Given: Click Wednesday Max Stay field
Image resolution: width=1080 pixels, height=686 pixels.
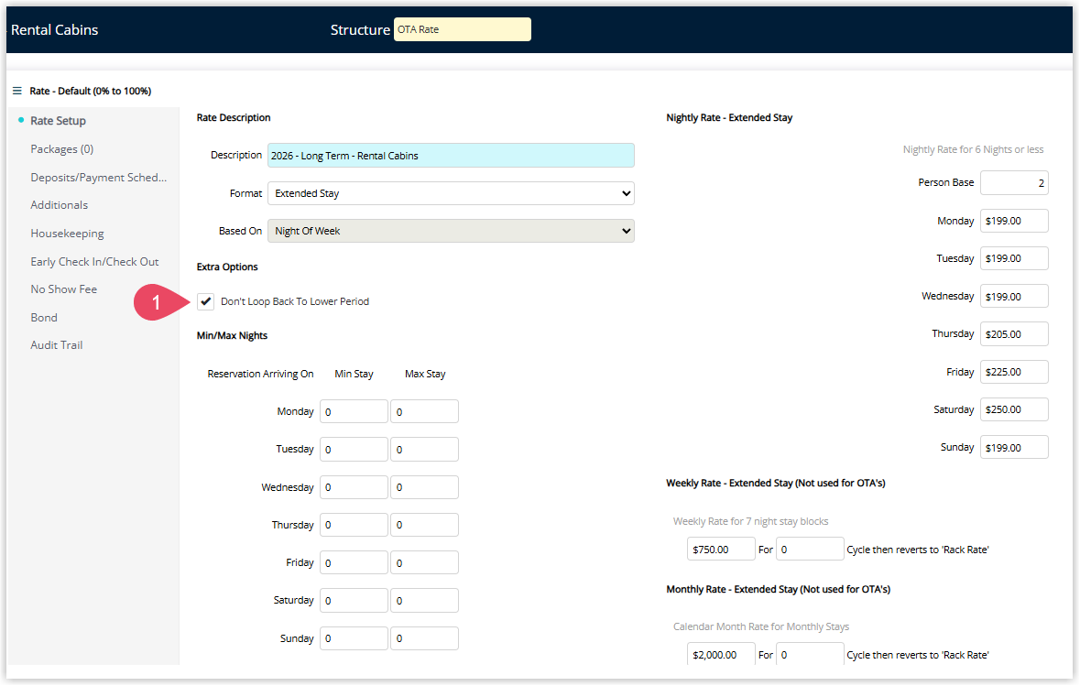Looking at the screenshot, I should click(x=424, y=487).
